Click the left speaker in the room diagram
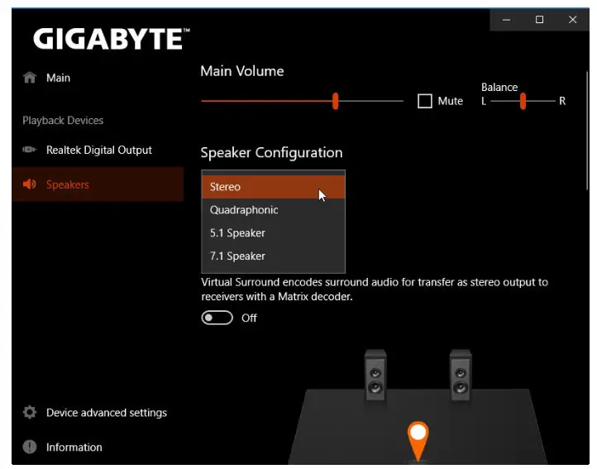This screenshot has height=469, width=597. [375, 375]
